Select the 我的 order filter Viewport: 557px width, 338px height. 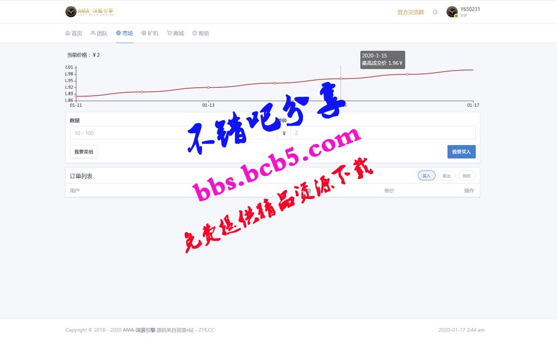[467, 176]
